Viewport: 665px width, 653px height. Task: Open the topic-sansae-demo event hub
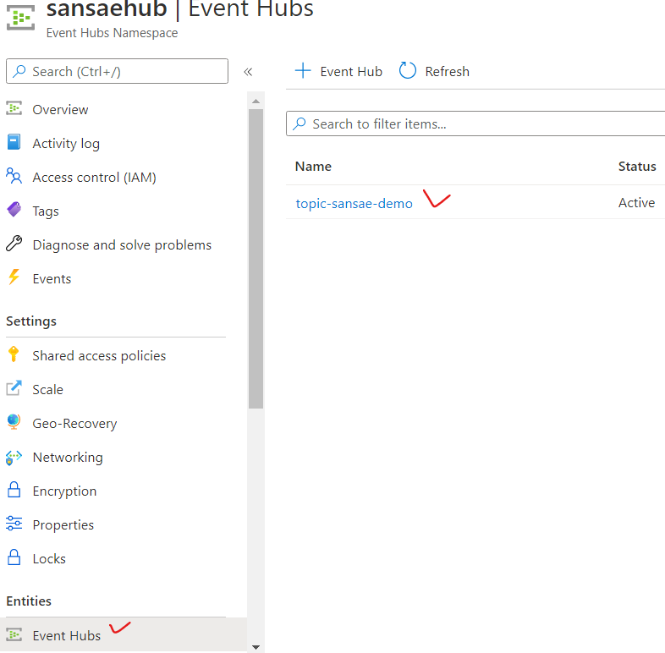[x=354, y=203]
